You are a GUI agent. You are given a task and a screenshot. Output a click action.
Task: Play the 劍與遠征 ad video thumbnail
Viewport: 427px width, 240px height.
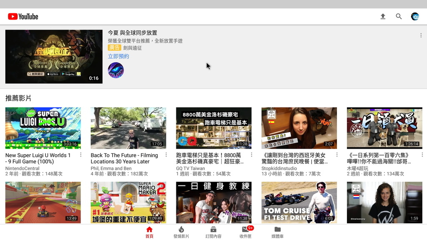click(x=54, y=57)
